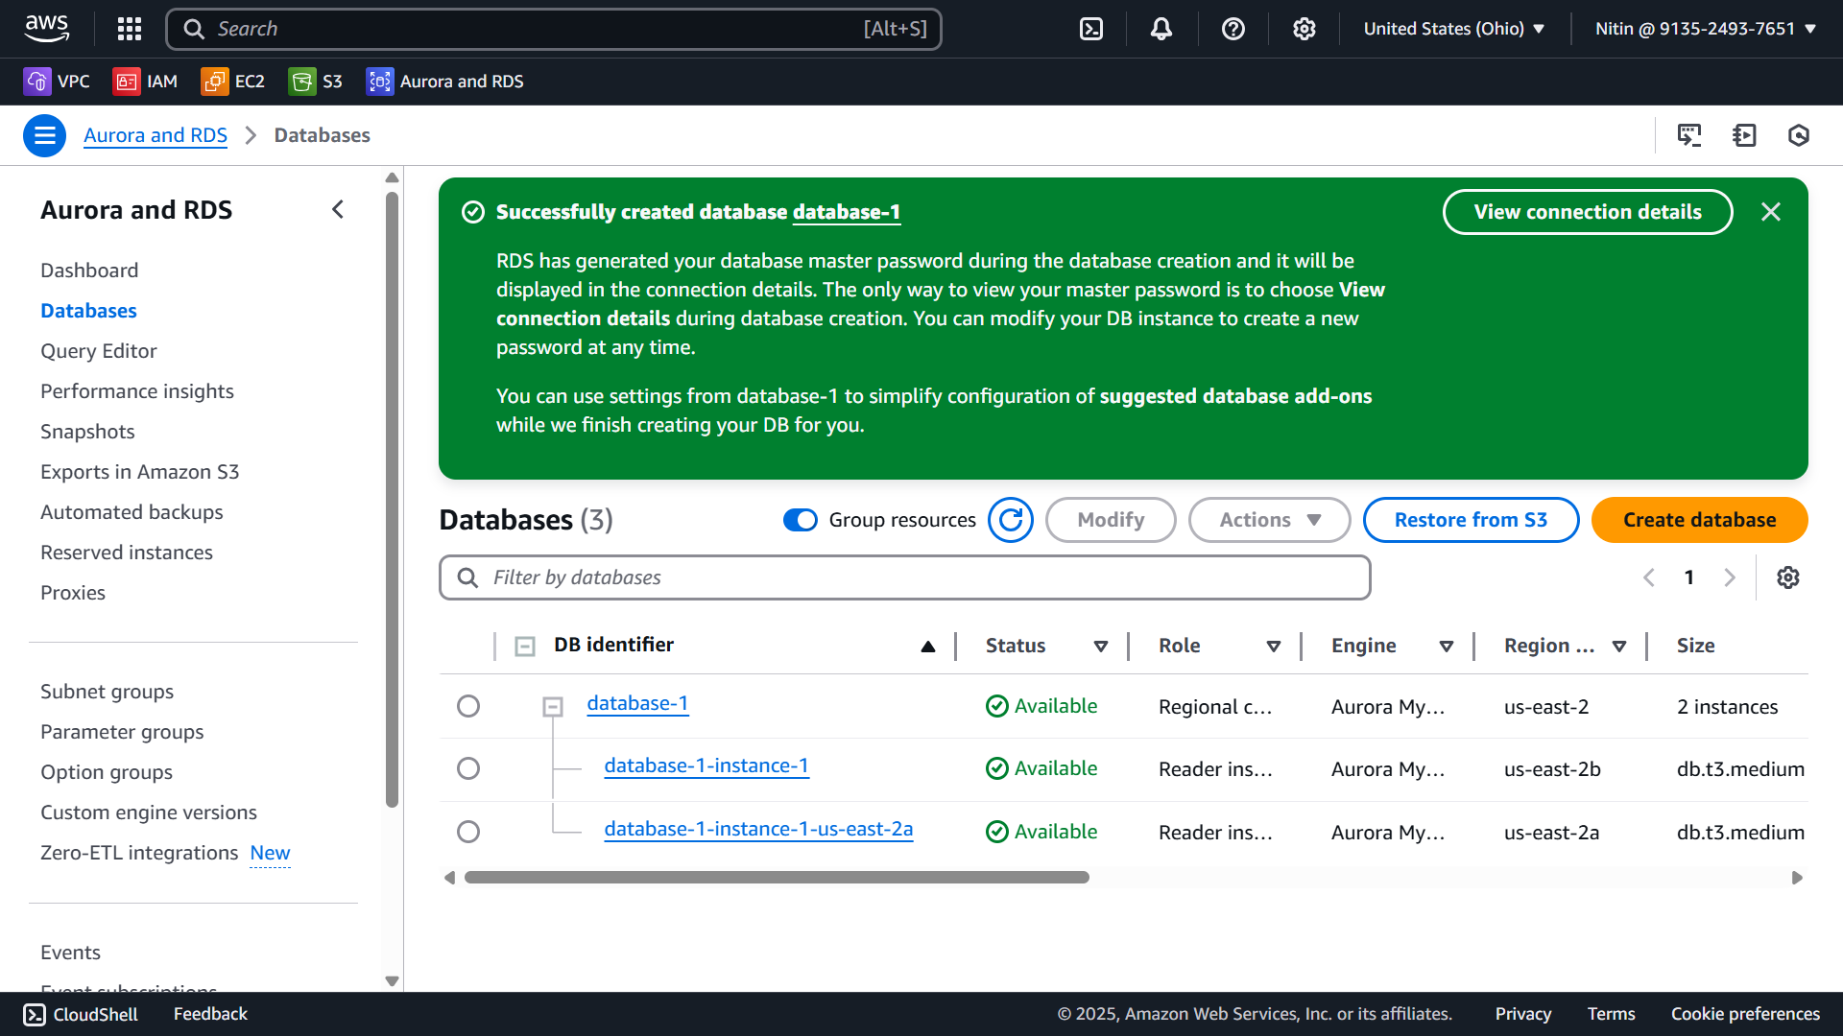1843x1036 pixels.
Task: Open the United States (Ohio) region dropdown
Action: pos(1454,29)
